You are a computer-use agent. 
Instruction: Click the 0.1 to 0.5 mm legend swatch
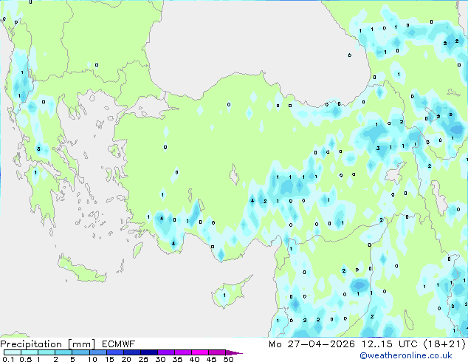(13, 352)
